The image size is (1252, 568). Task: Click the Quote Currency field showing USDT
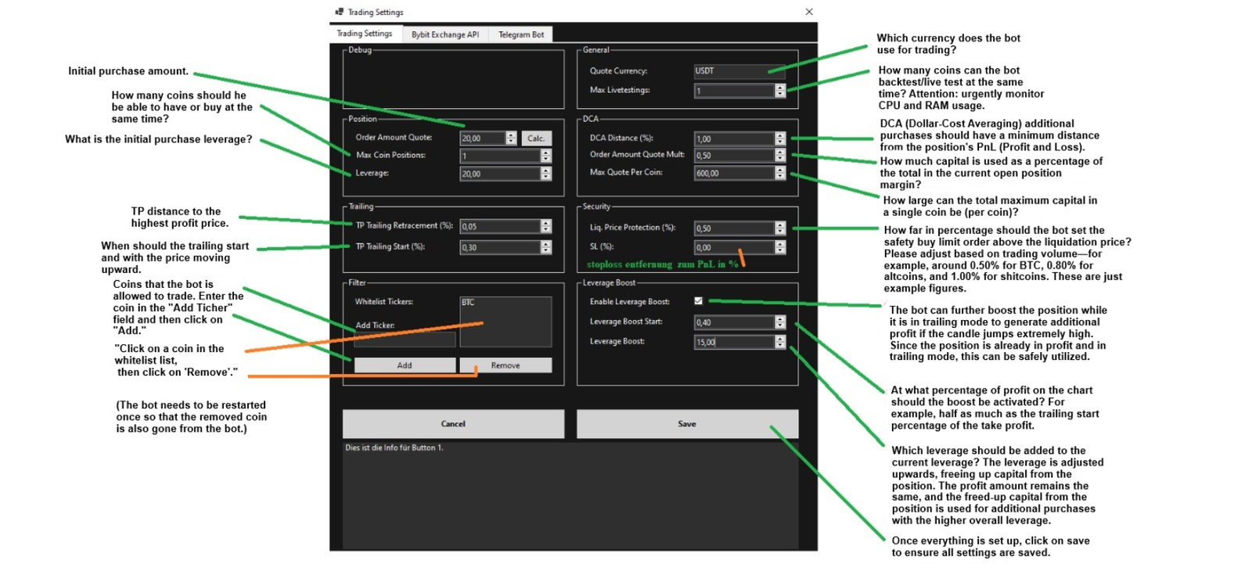(739, 71)
